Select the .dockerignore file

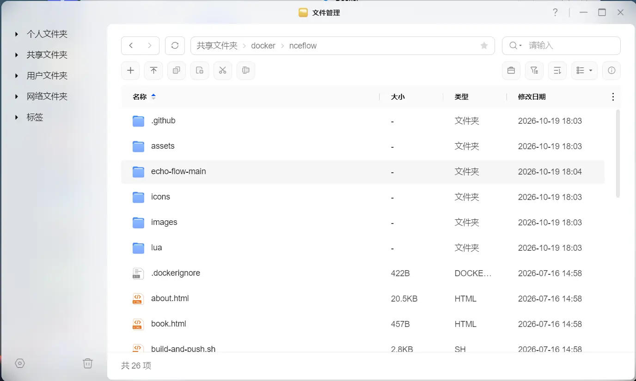click(x=363, y=273)
